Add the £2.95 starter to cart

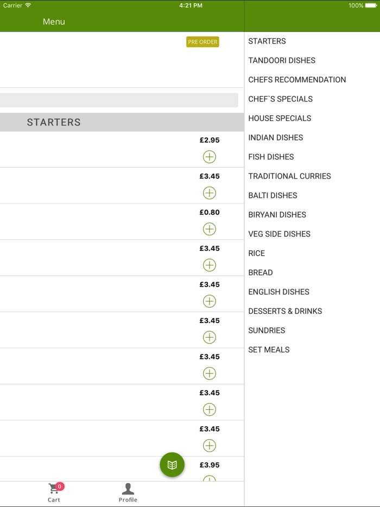click(x=209, y=157)
